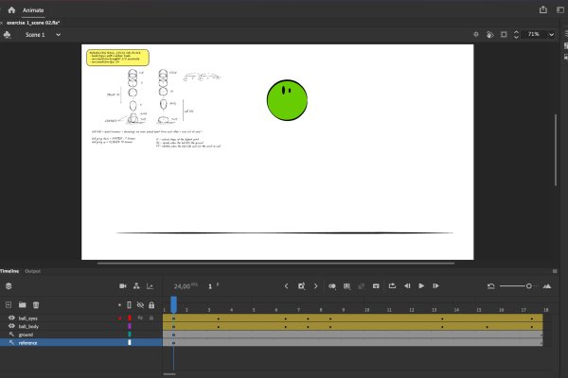This screenshot has width=568, height=378.
Task: Toggle clip content outside the stage
Action: coord(504,34)
